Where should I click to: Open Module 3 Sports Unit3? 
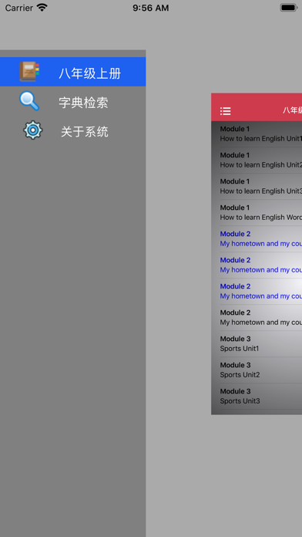click(257, 397)
